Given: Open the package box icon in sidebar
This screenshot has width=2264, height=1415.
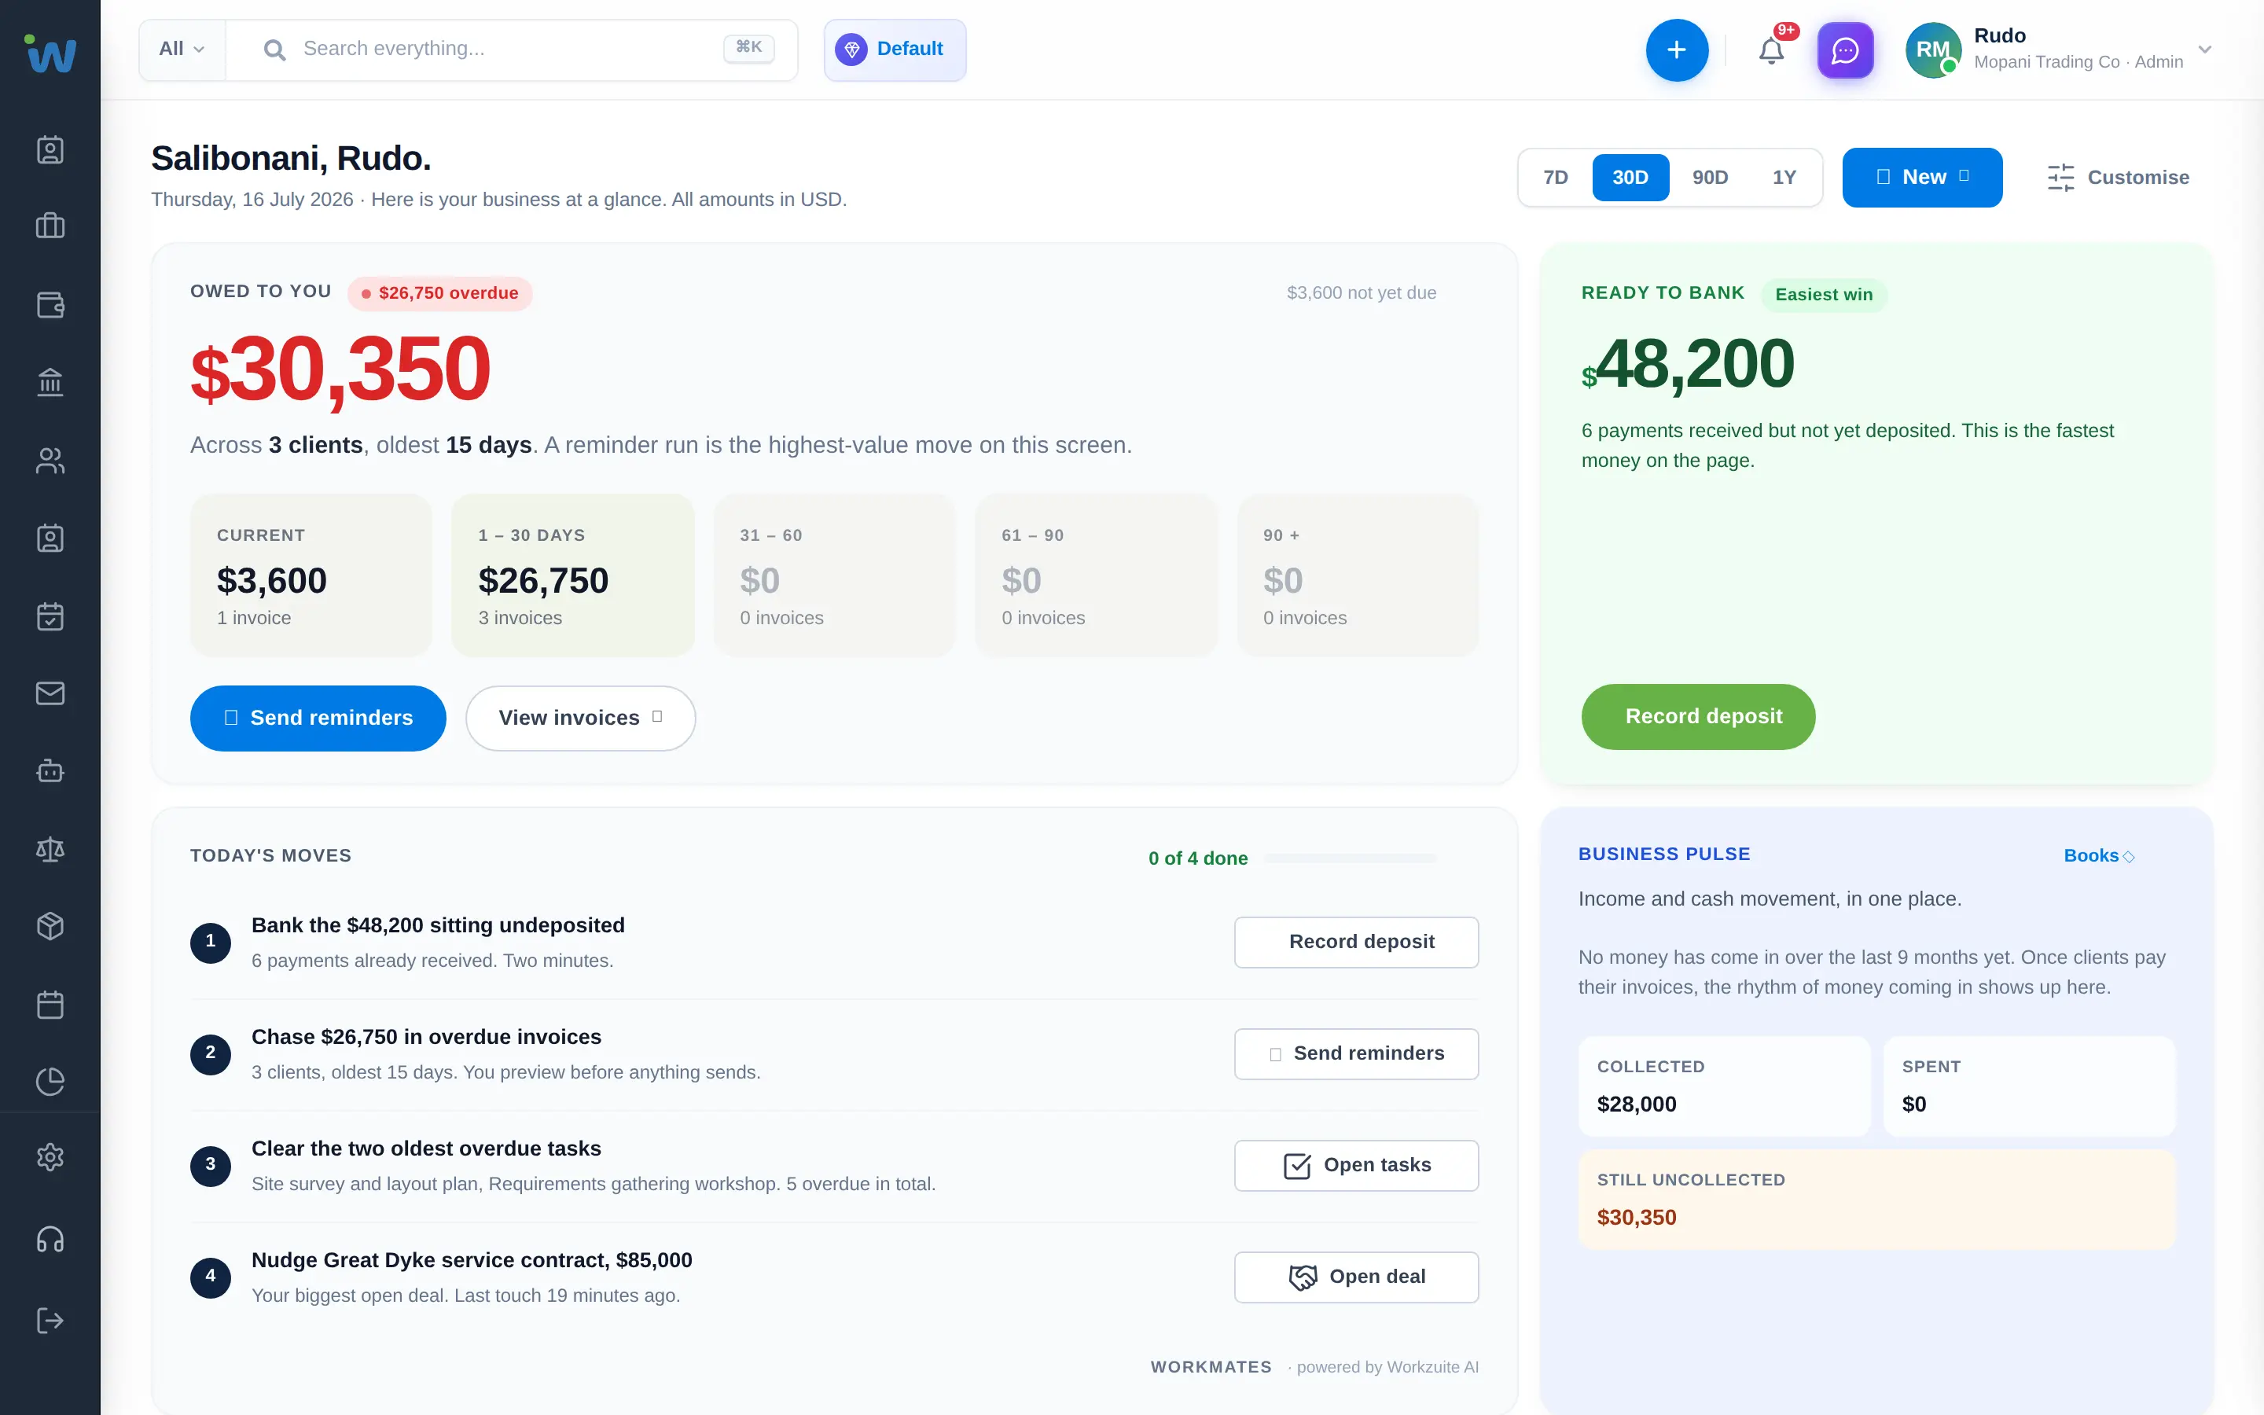Looking at the screenshot, I should [x=50, y=927].
